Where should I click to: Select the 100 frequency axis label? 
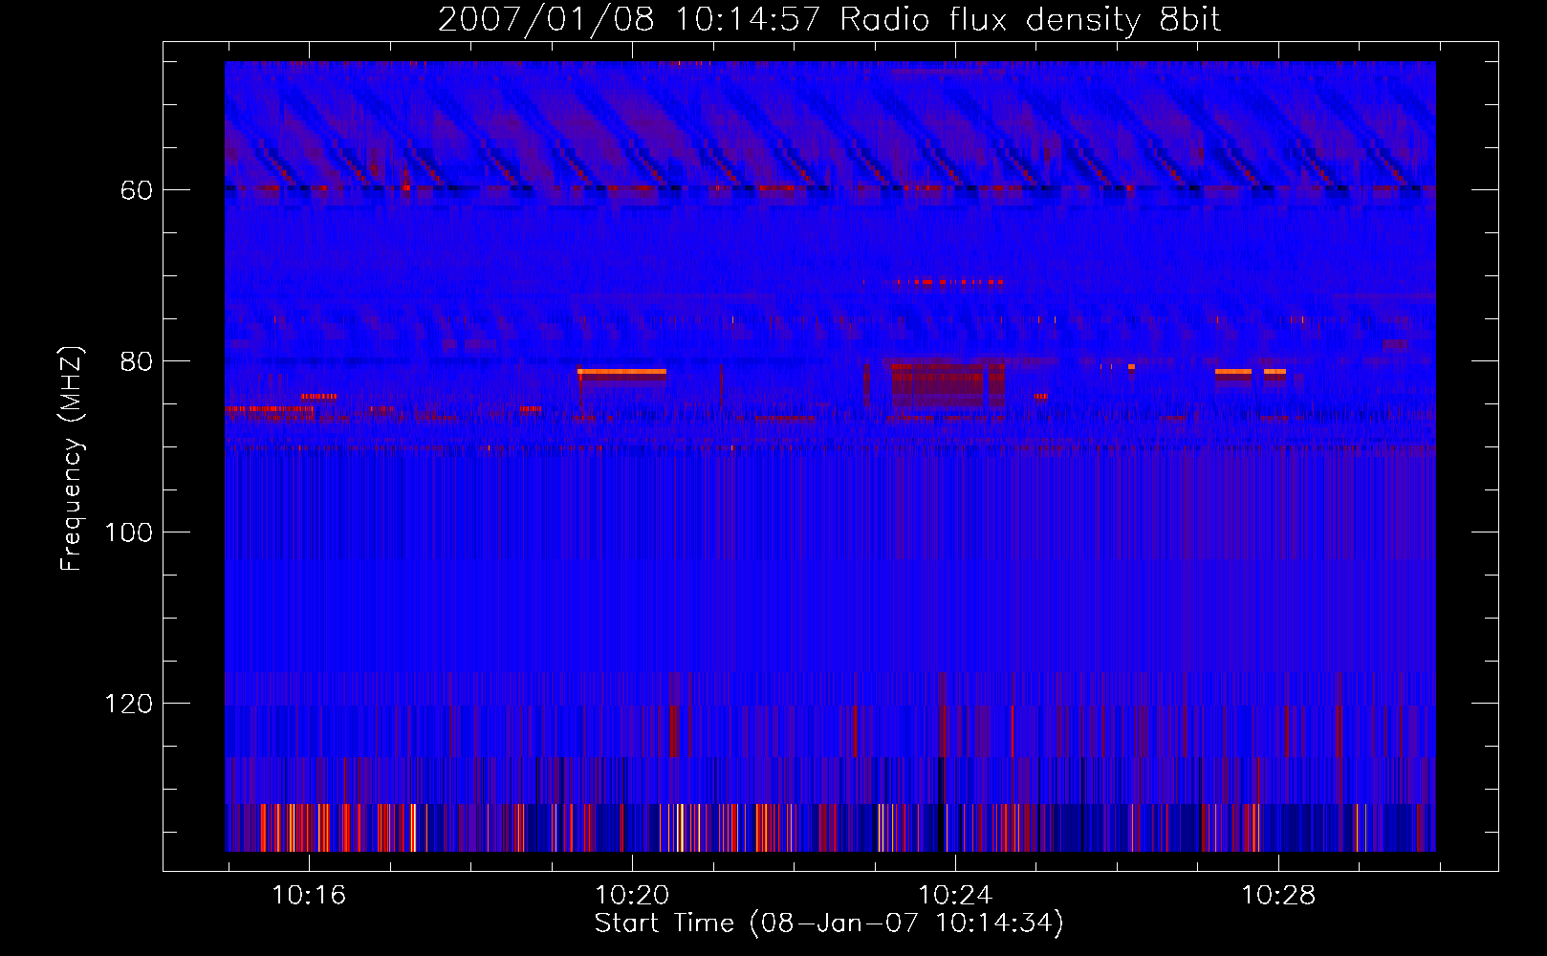129,533
